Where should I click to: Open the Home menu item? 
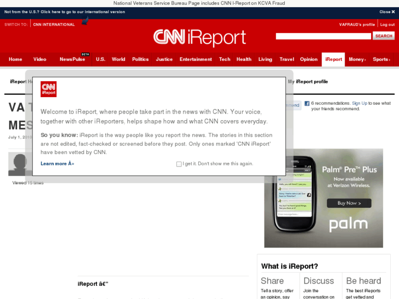point(15,59)
